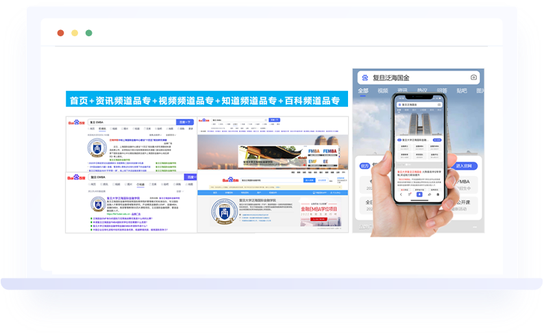Select the 知道 tab in the bottom-left search panel
Viewport: 544px width, 336px height.
[x=140, y=184]
